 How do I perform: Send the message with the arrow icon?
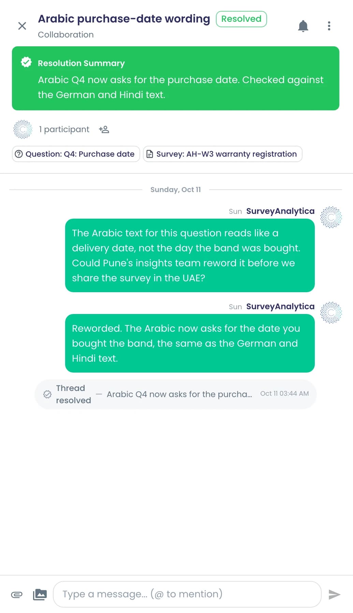tap(334, 595)
